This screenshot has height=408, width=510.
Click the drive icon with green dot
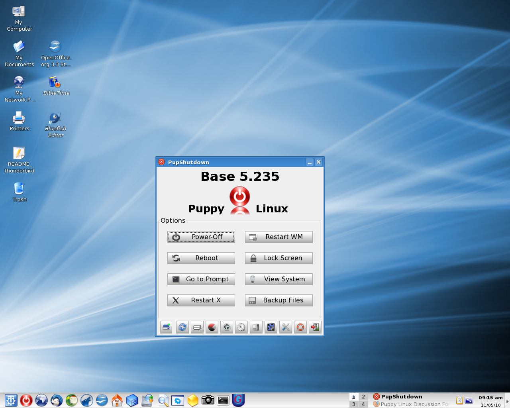point(166,327)
